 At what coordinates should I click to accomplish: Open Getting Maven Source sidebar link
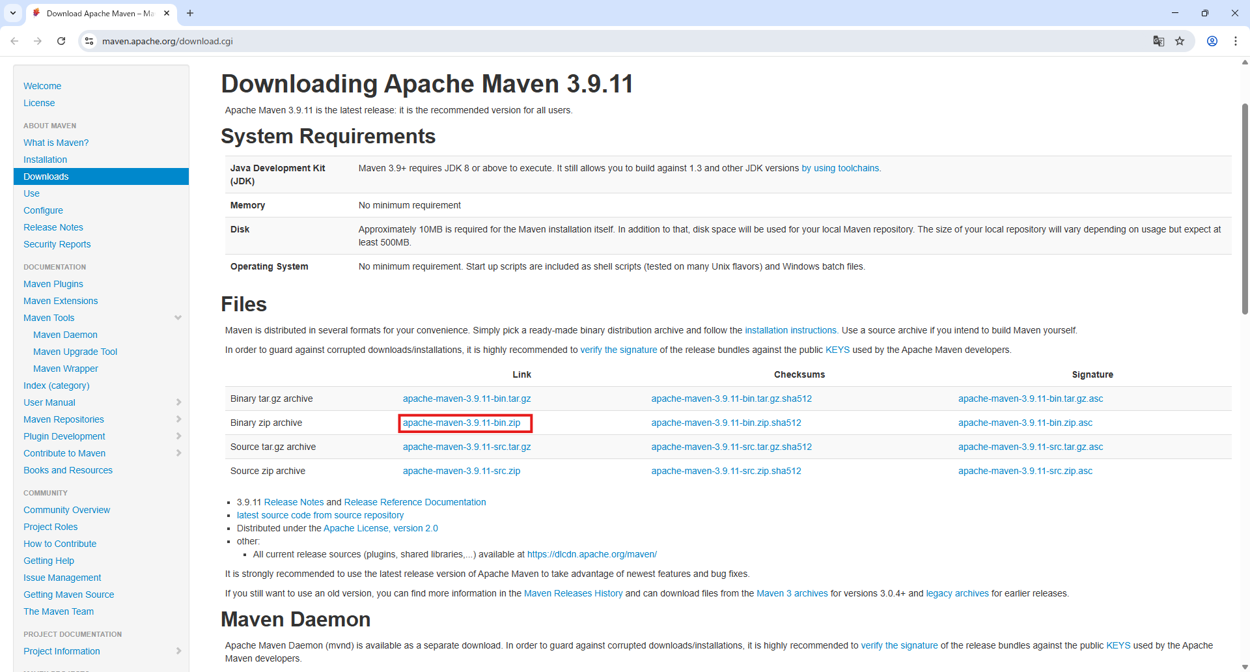coord(69,595)
